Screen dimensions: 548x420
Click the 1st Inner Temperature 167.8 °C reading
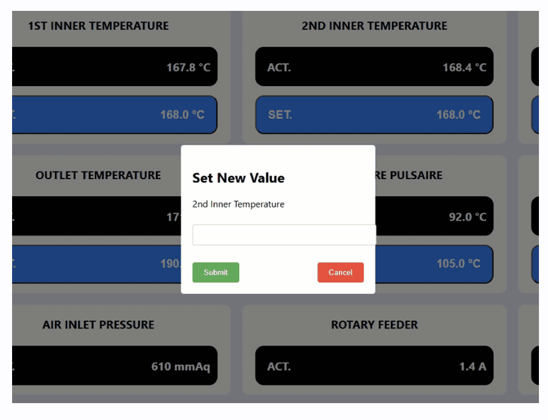[114, 67]
